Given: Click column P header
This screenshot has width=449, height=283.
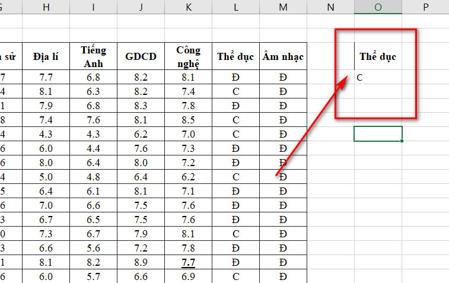Looking at the screenshot, I should click(x=425, y=7).
